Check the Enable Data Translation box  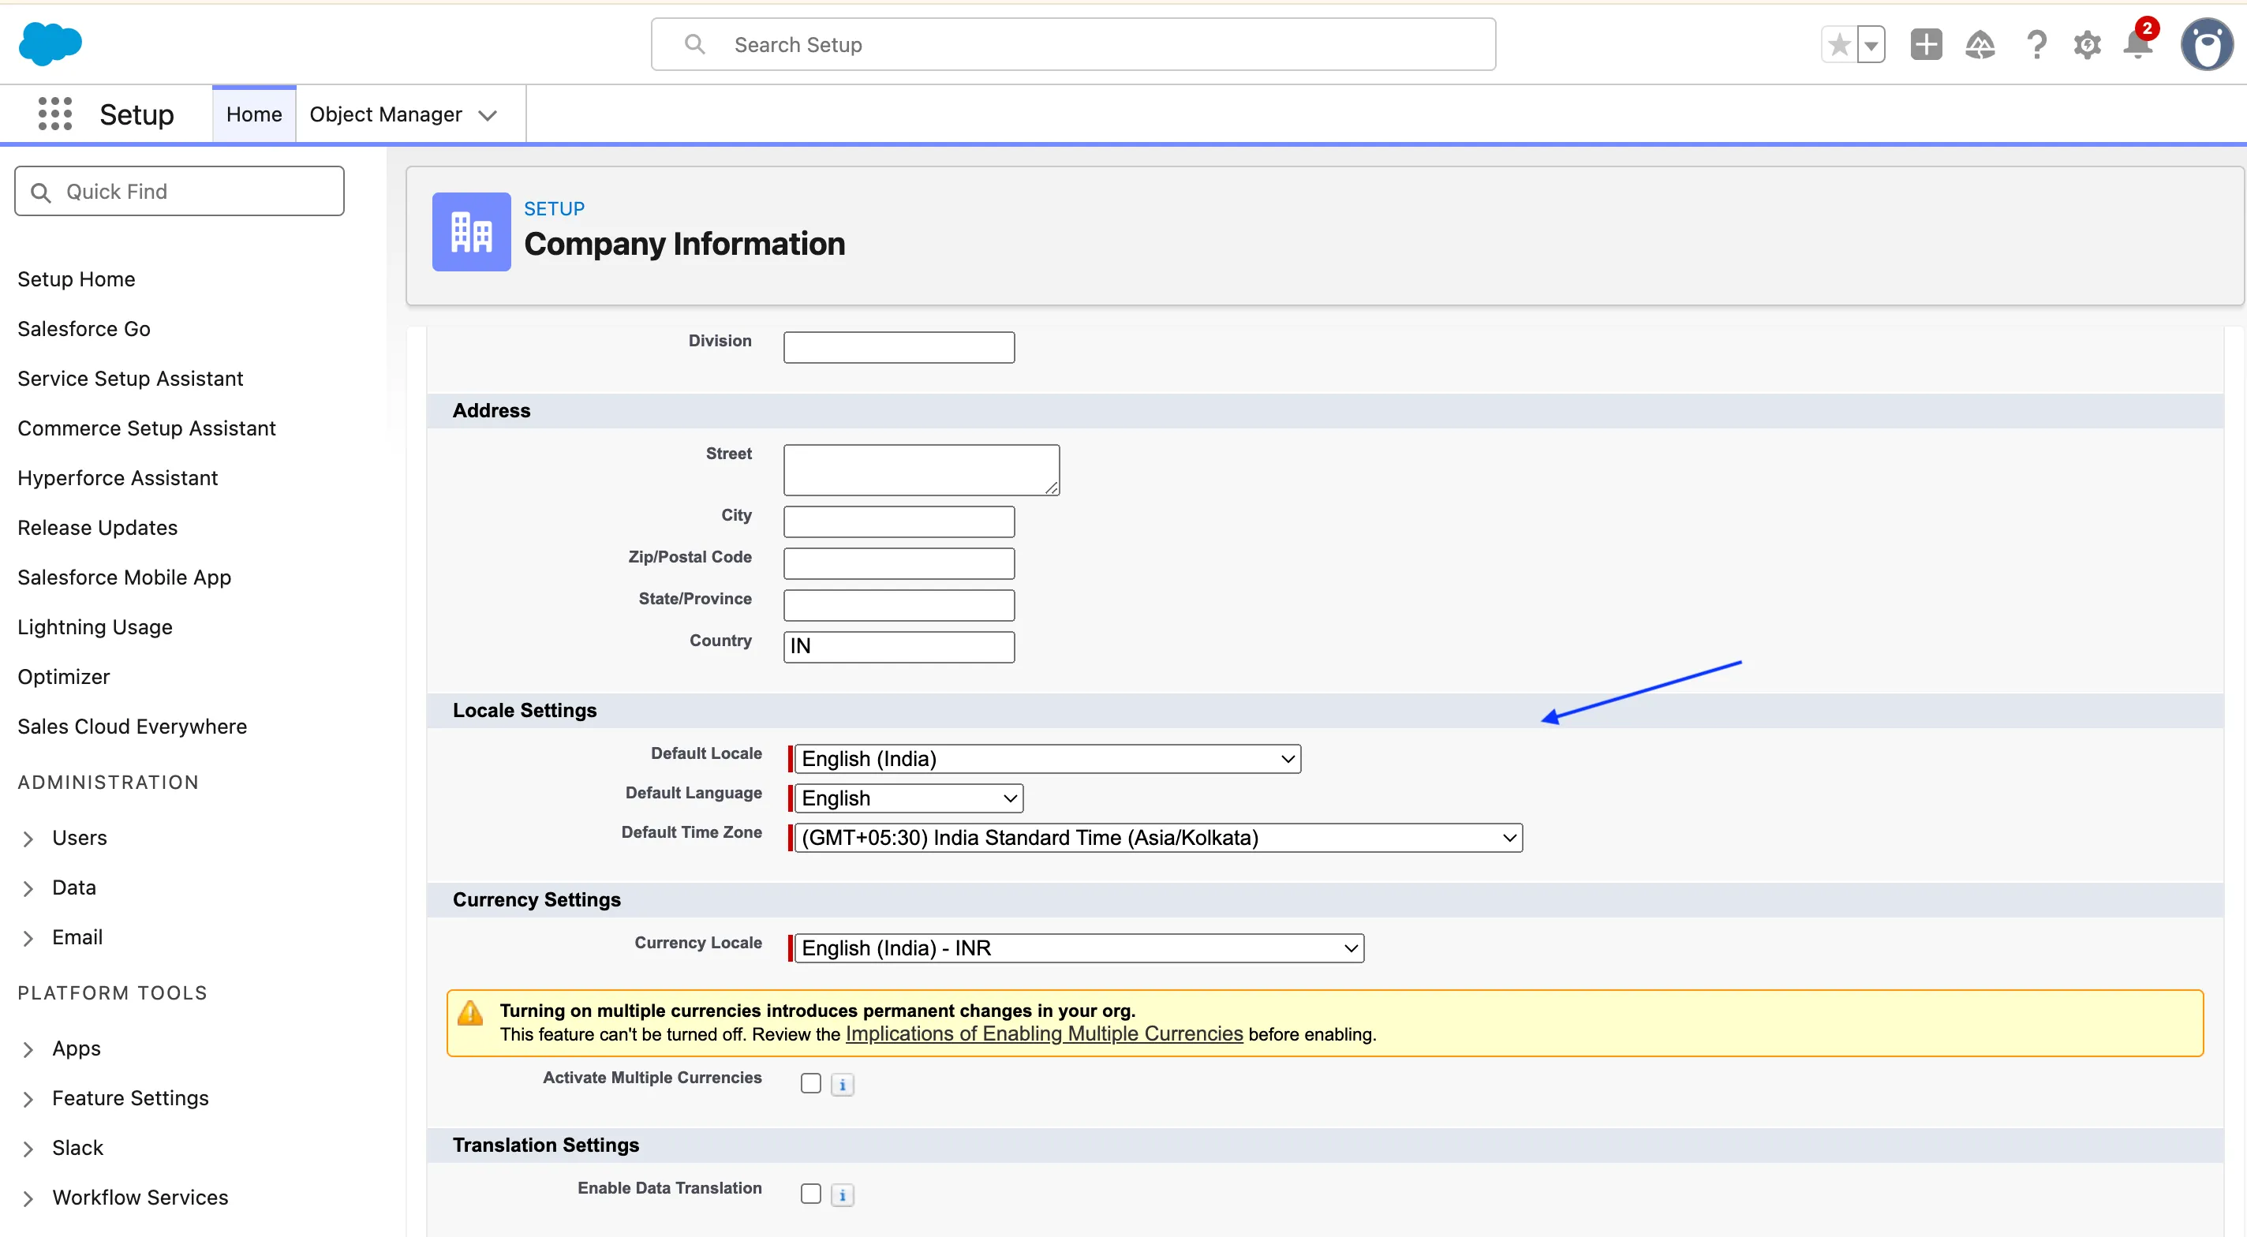pyautogui.click(x=810, y=1194)
